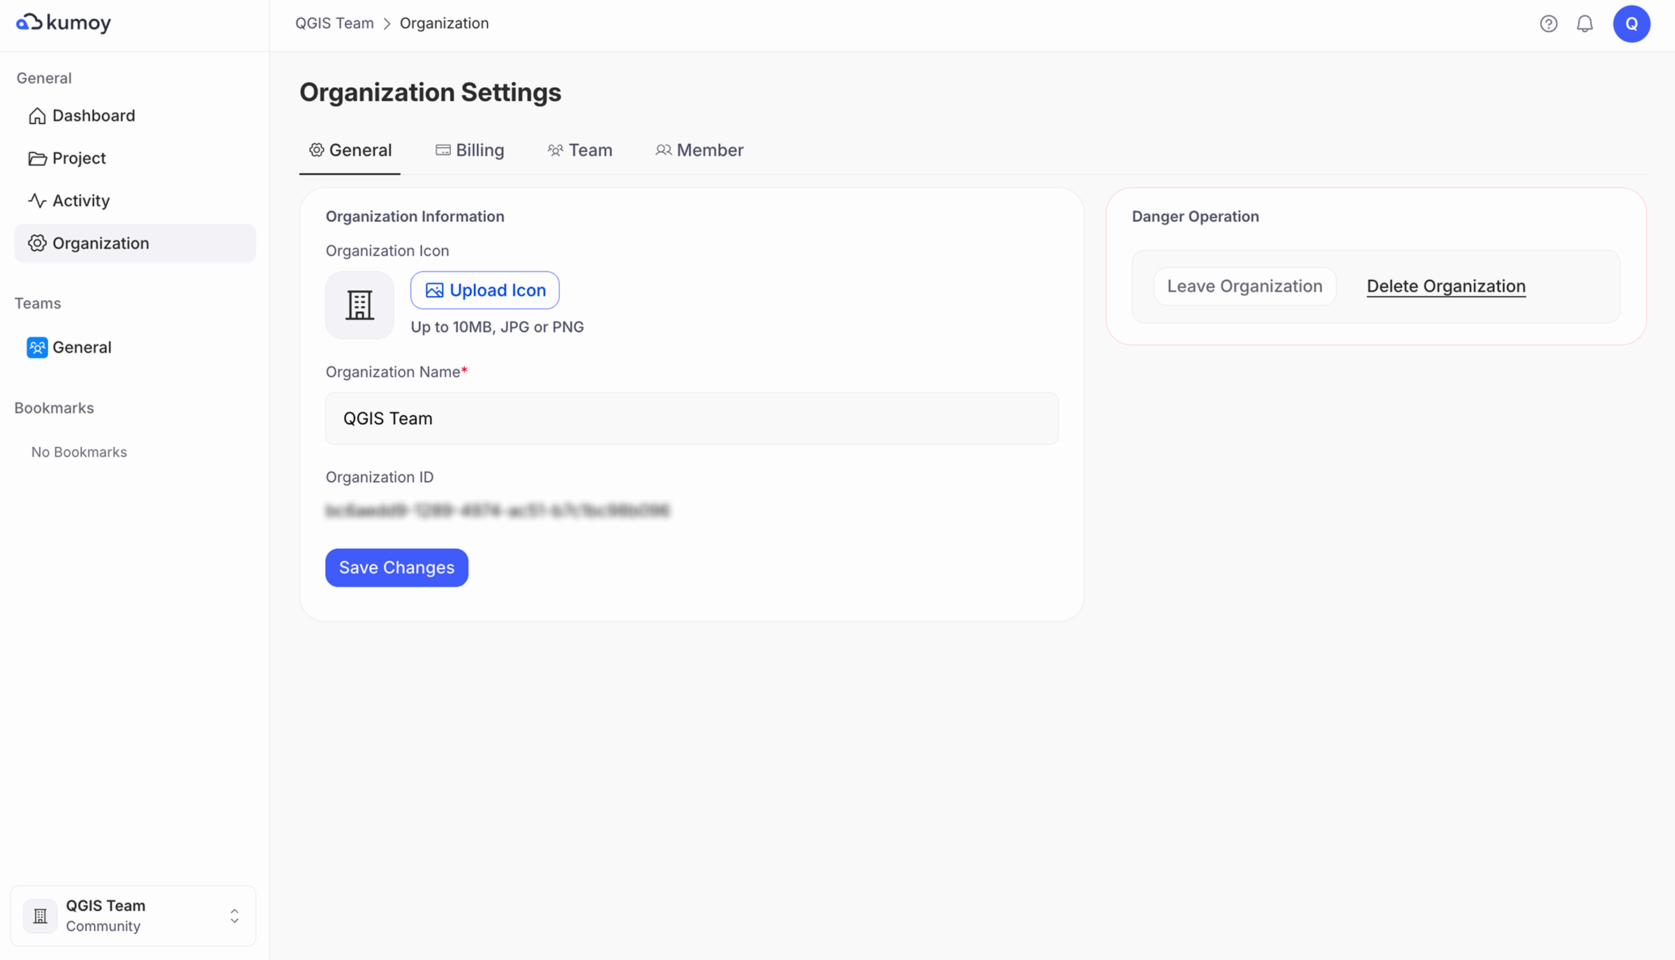The width and height of the screenshot is (1675, 960).
Task: Click the switcher's up-down chevron arrows
Action: pos(234,915)
